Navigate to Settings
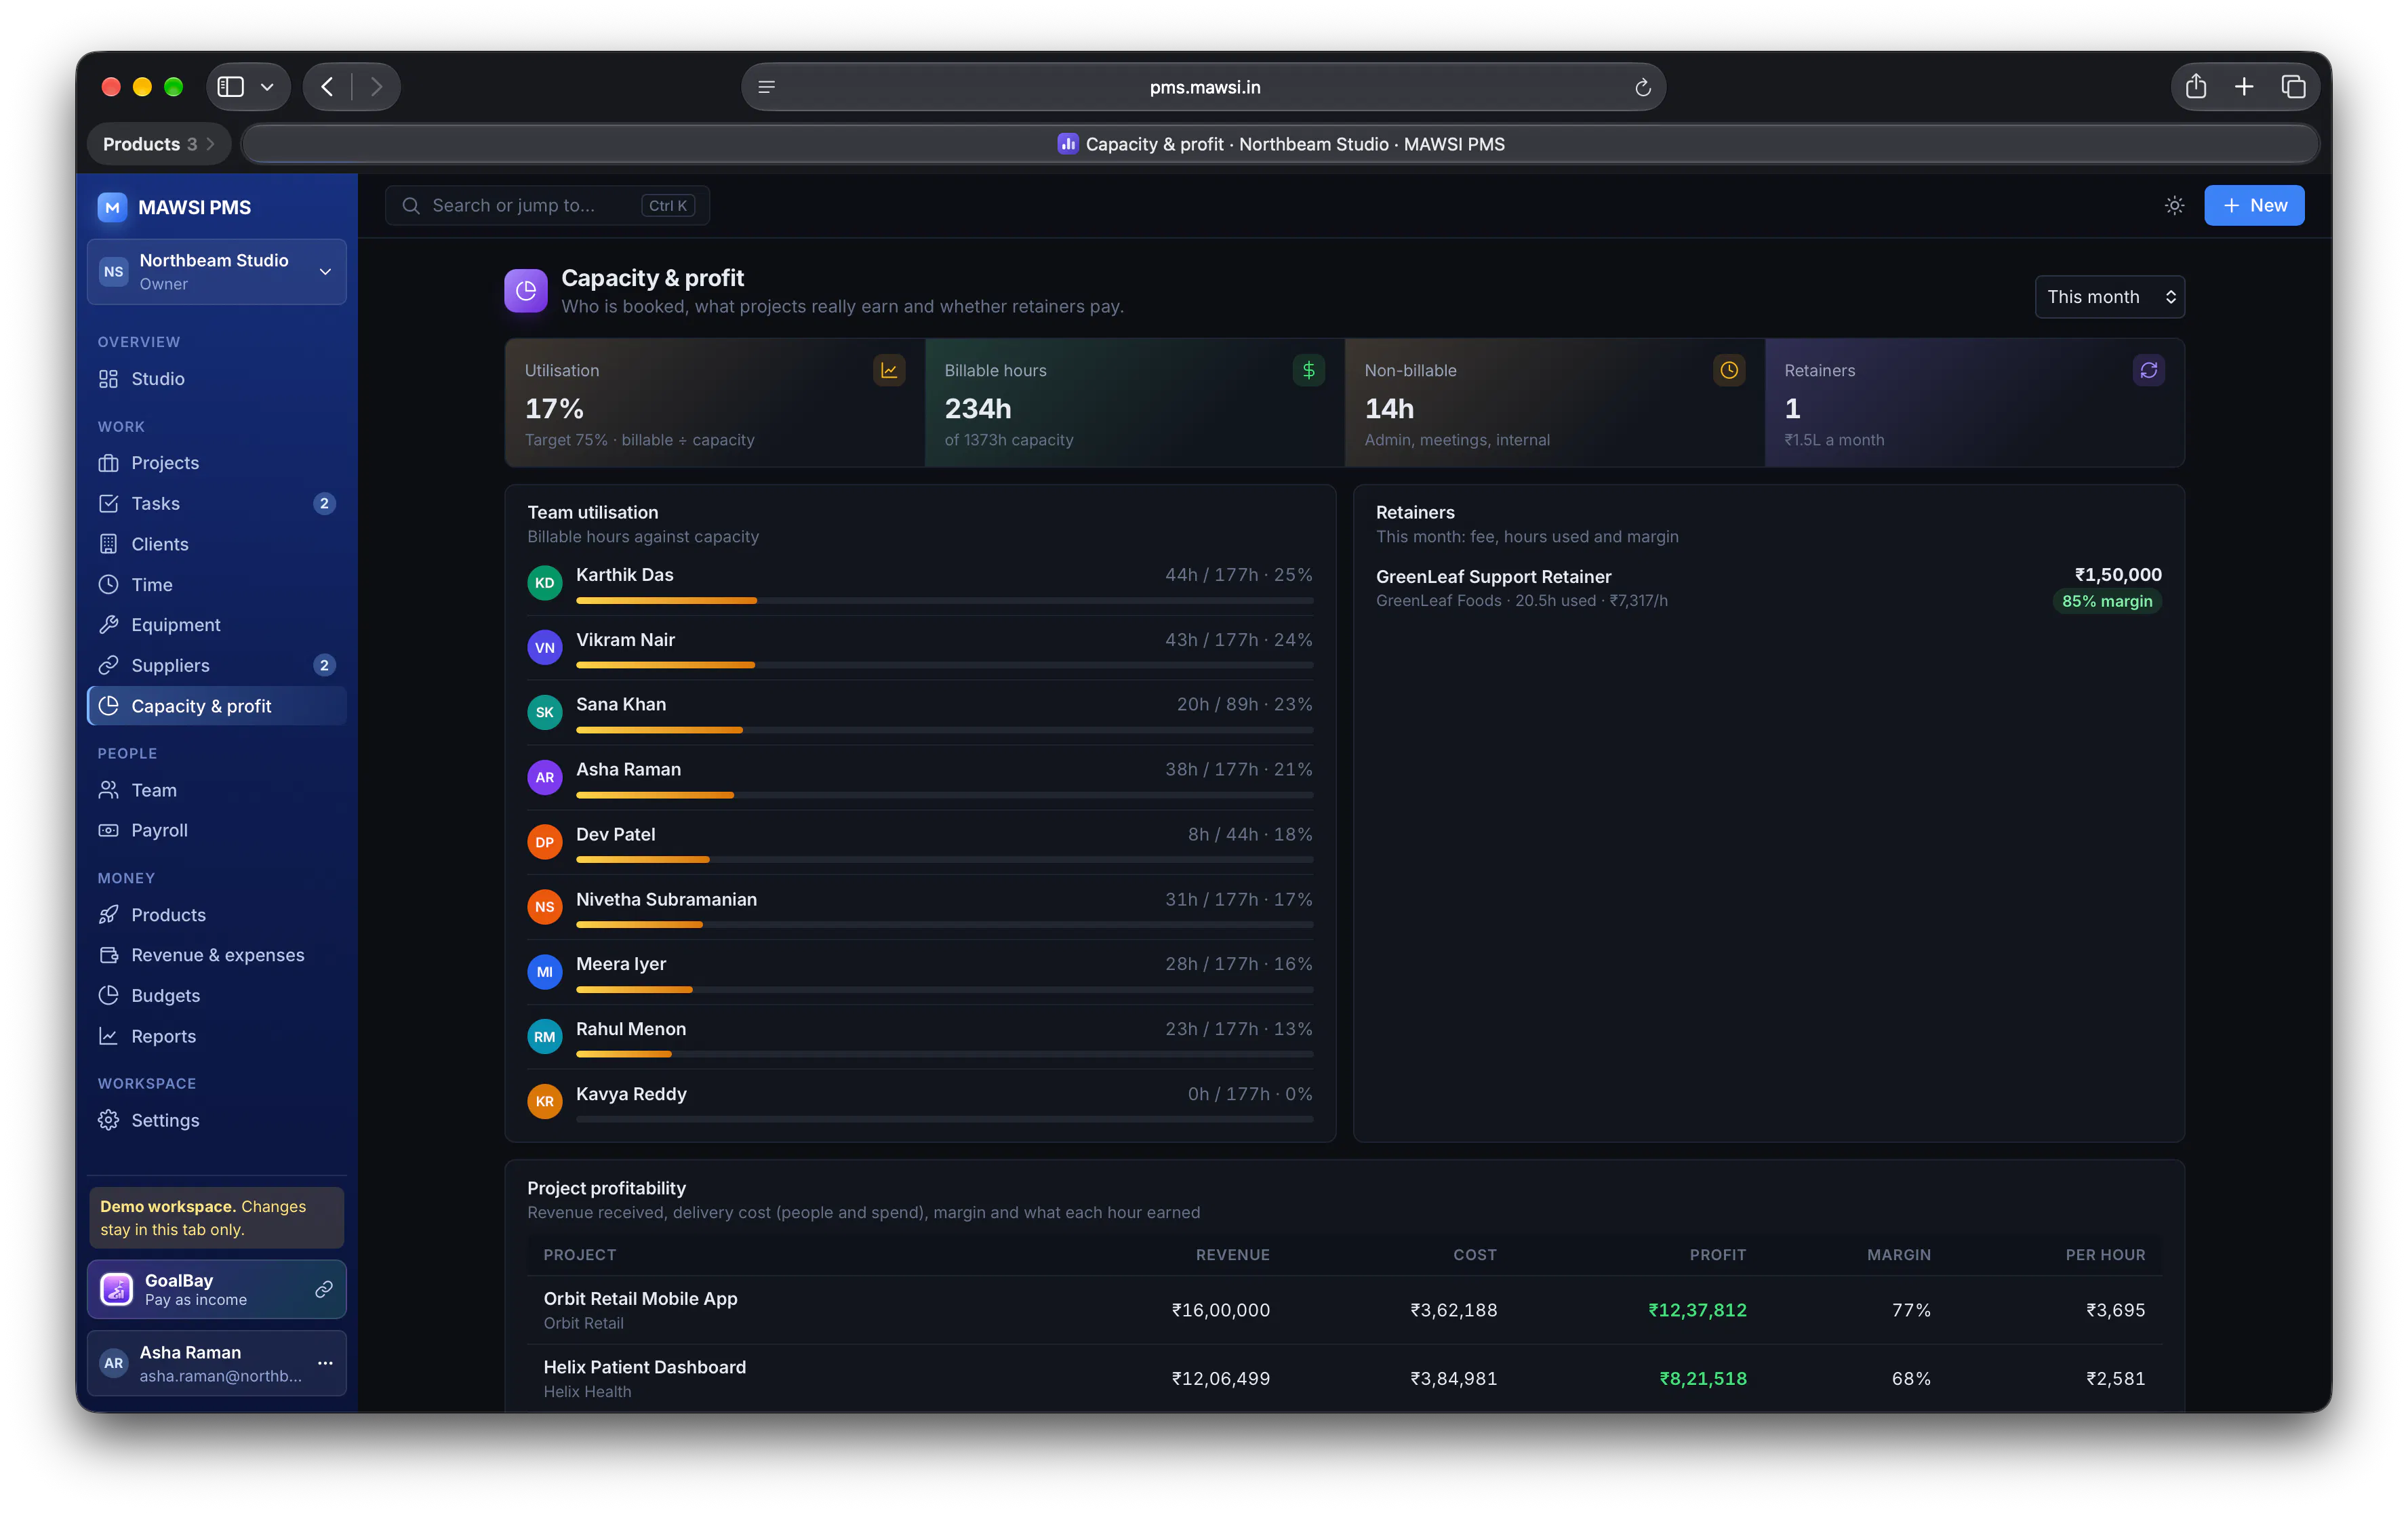 point(217,1120)
